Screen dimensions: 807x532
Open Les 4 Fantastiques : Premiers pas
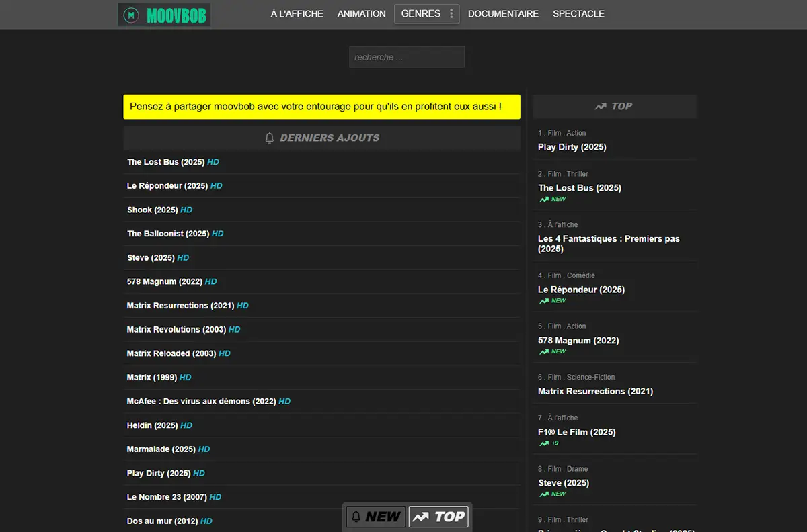(608, 243)
